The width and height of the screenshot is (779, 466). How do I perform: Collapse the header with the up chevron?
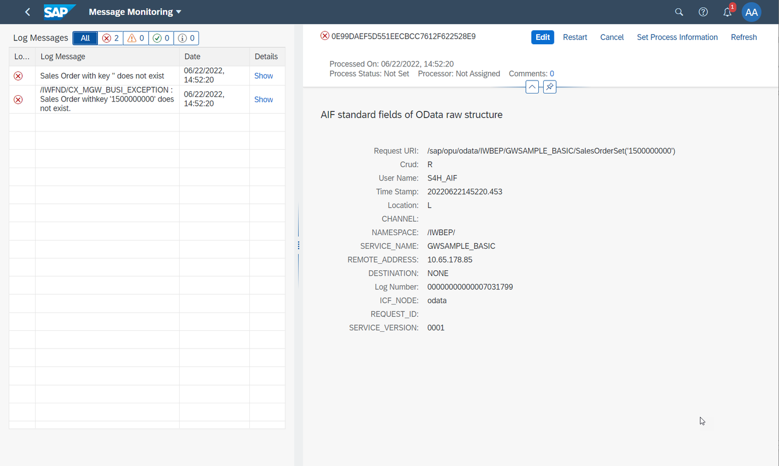tap(532, 87)
